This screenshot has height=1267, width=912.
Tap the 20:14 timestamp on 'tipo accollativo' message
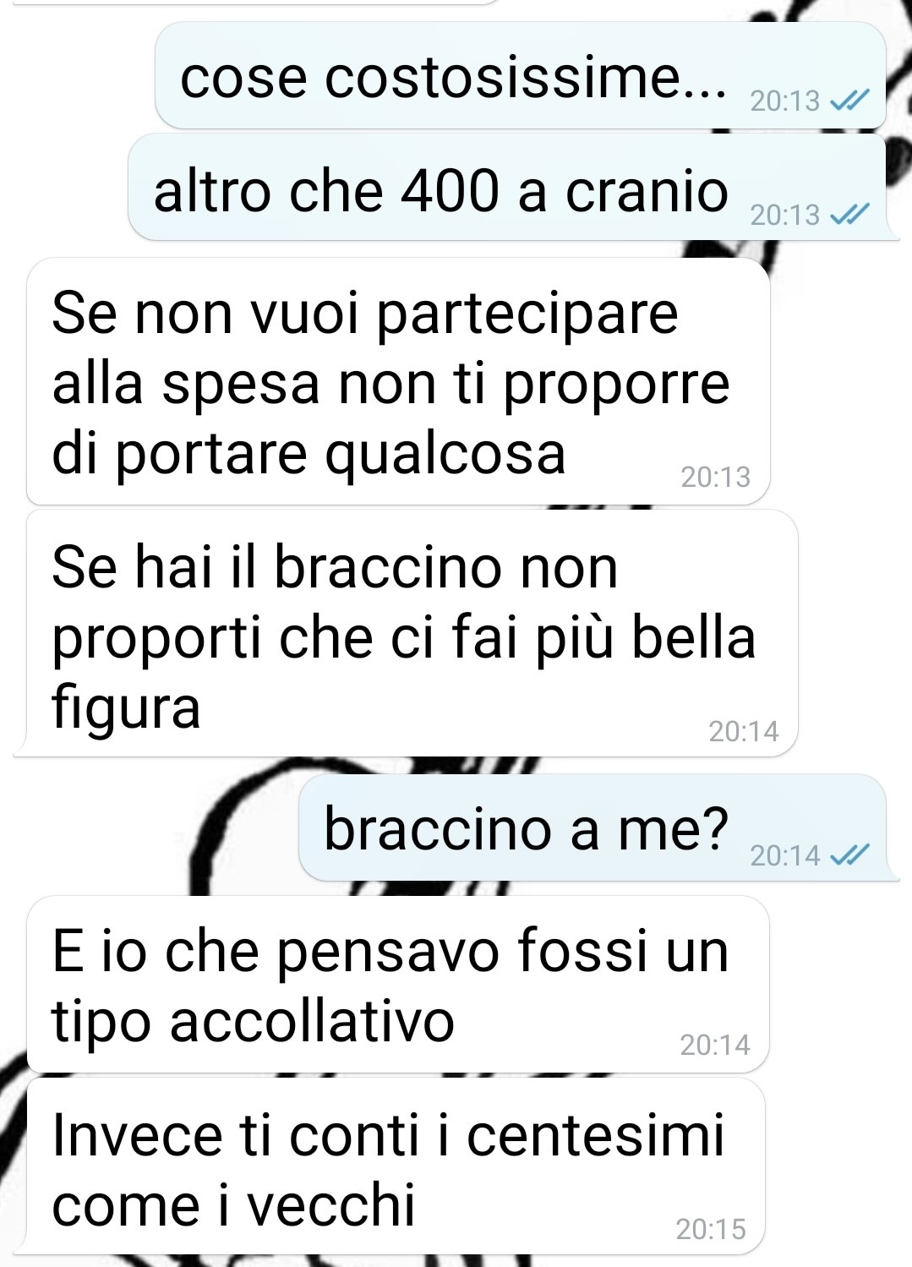pyautogui.click(x=715, y=1046)
